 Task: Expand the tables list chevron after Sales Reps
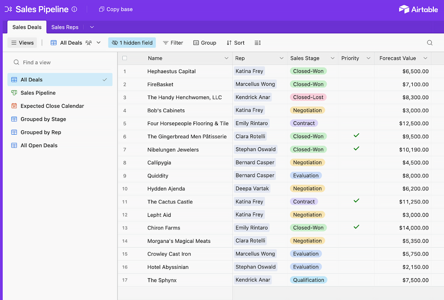[x=92, y=27]
